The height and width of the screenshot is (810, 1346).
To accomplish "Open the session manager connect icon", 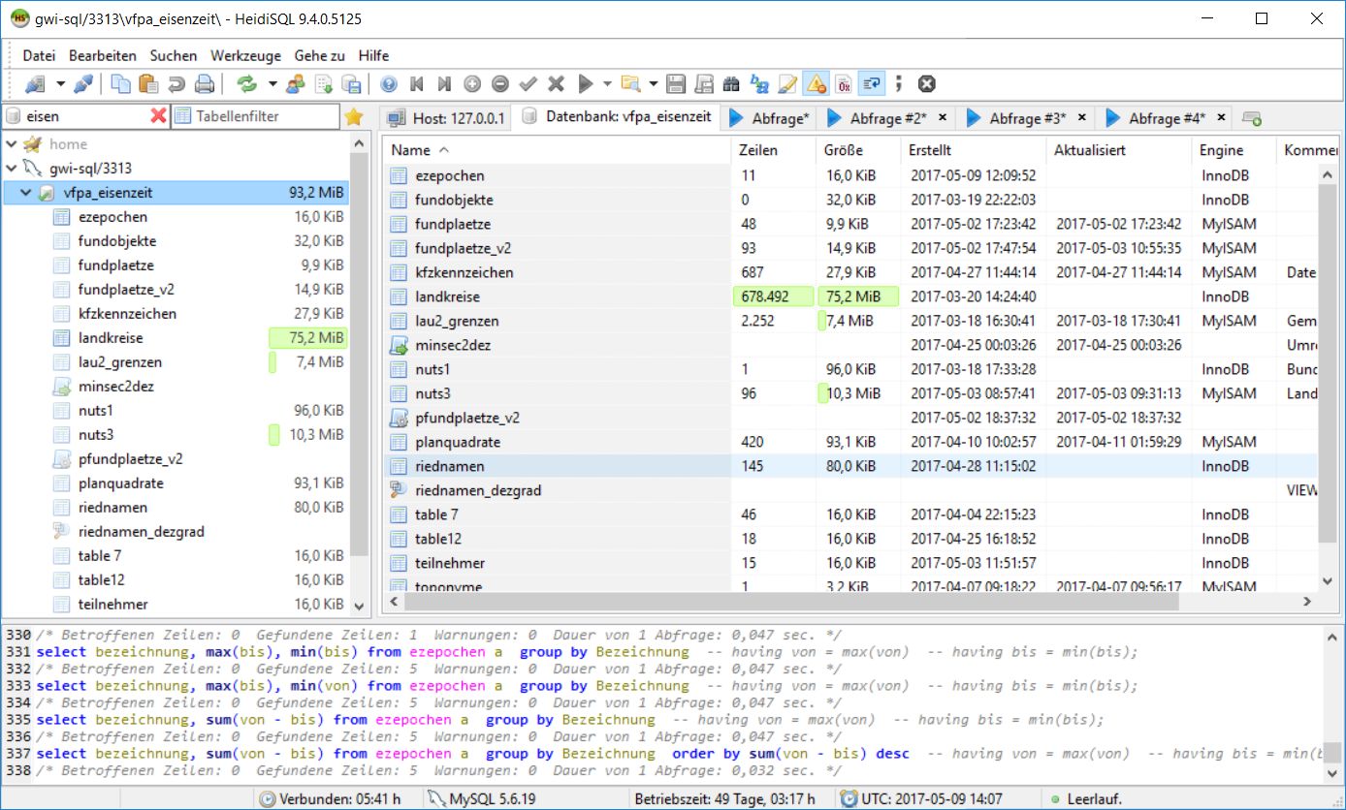I will point(35,84).
